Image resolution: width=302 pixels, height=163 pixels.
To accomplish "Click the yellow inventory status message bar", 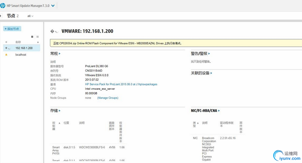I will point(176,43).
